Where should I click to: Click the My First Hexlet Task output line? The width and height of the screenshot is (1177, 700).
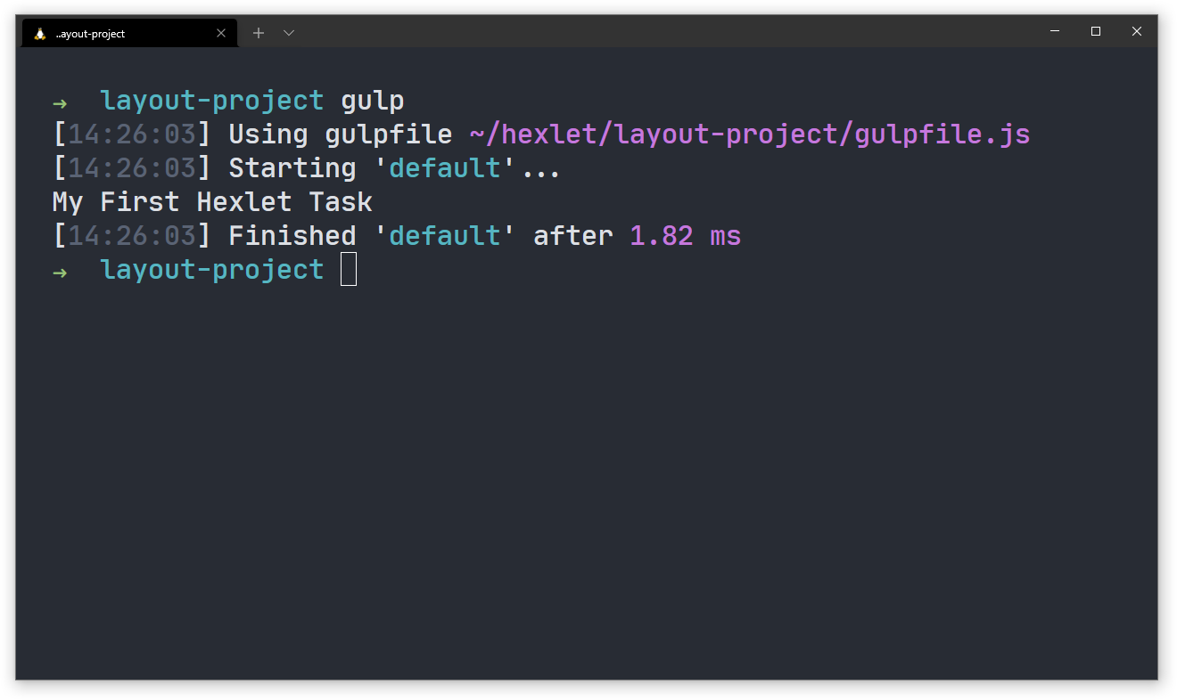tap(211, 201)
